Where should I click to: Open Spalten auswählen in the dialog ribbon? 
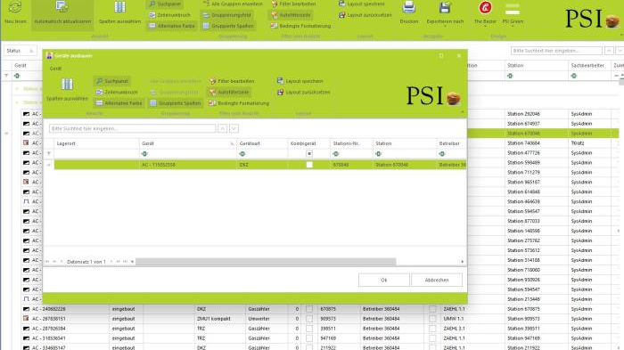pos(67,90)
